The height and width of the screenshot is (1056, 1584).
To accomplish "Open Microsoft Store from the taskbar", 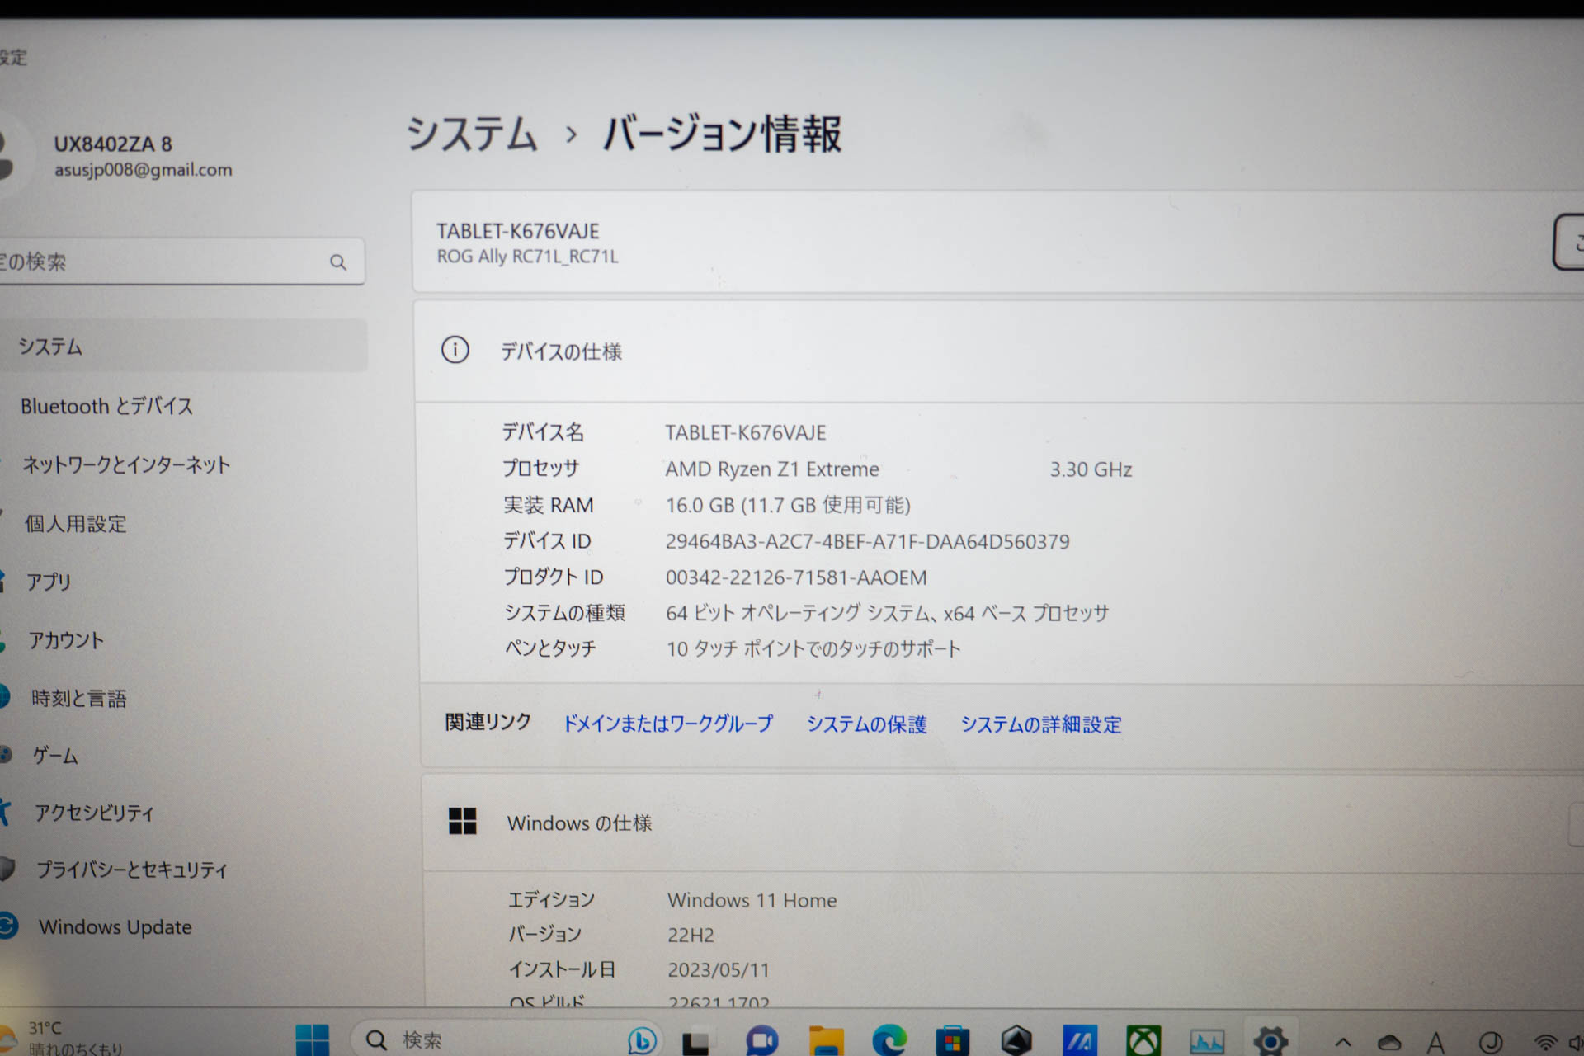I will click(x=952, y=1039).
